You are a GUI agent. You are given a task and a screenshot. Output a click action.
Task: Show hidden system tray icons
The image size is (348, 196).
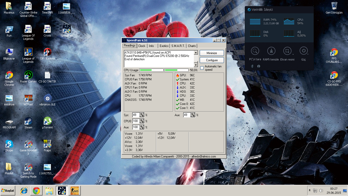(310, 191)
